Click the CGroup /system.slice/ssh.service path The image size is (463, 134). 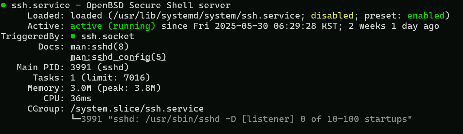tap(137, 108)
